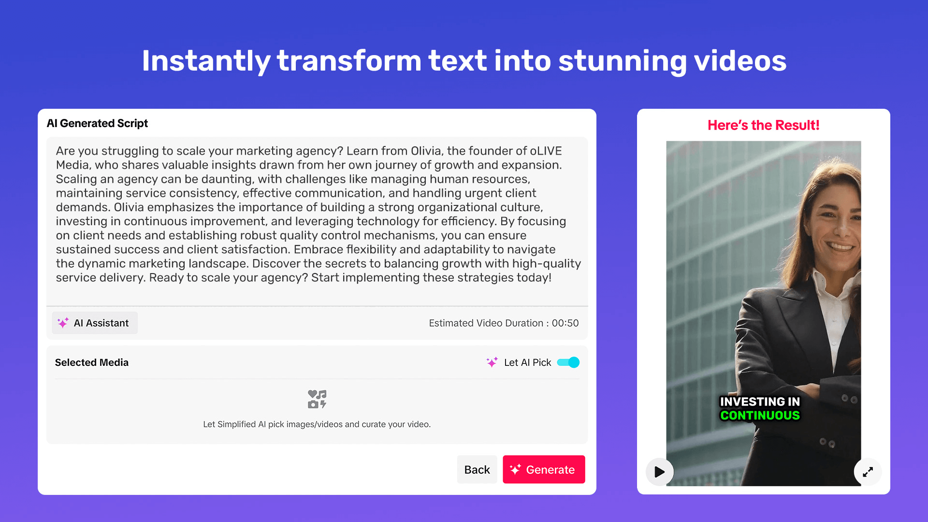
Task: Click the AI Assistant icon
Action: pyautogui.click(x=62, y=322)
